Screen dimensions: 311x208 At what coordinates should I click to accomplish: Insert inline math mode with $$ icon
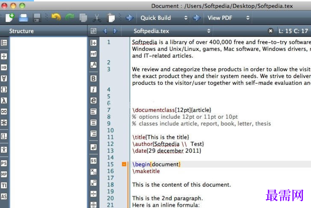(x=93, y=161)
